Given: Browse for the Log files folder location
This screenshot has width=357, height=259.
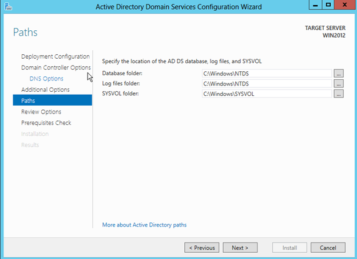Looking at the screenshot, I should (339, 84).
